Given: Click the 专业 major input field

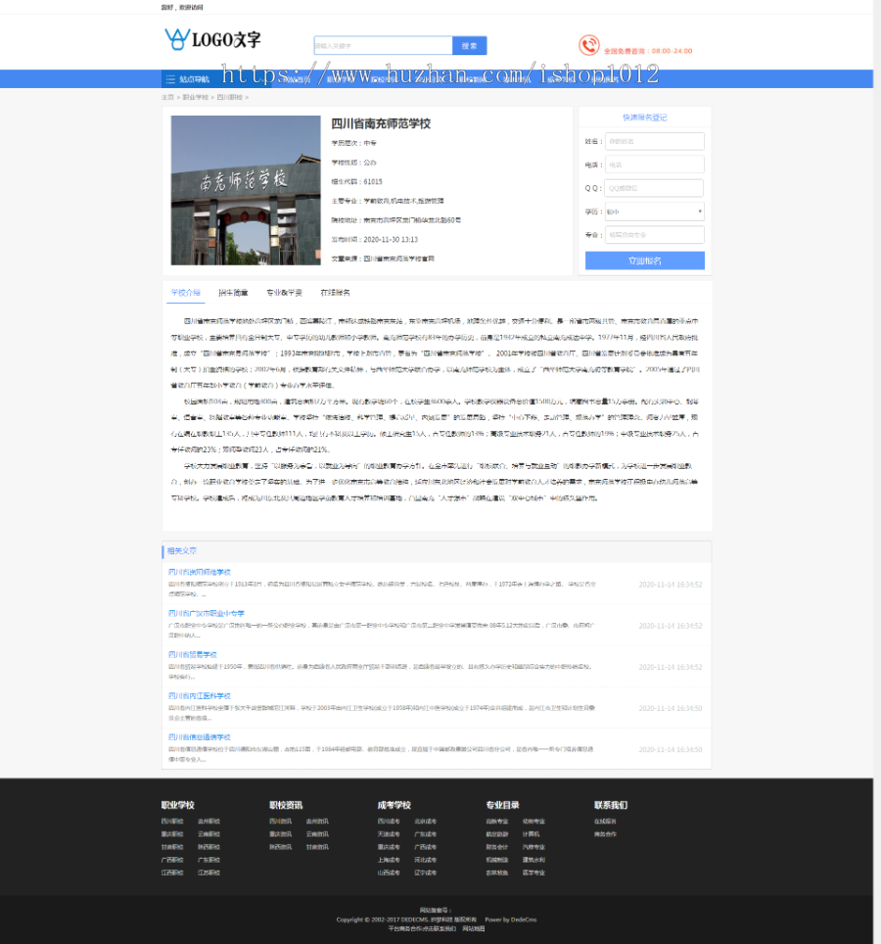Looking at the screenshot, I should (655, 235).
